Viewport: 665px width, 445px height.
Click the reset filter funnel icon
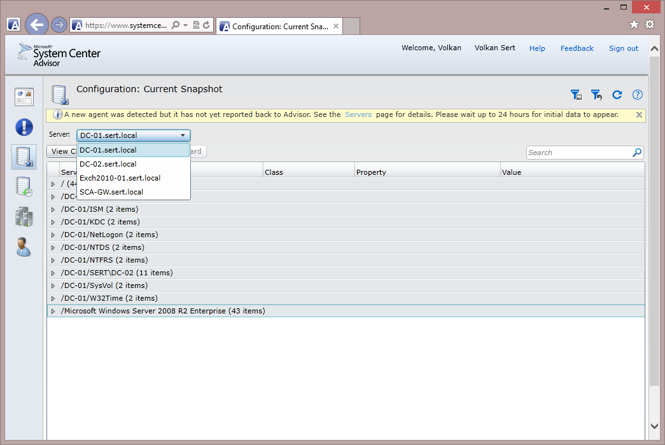tap(596, 95)
